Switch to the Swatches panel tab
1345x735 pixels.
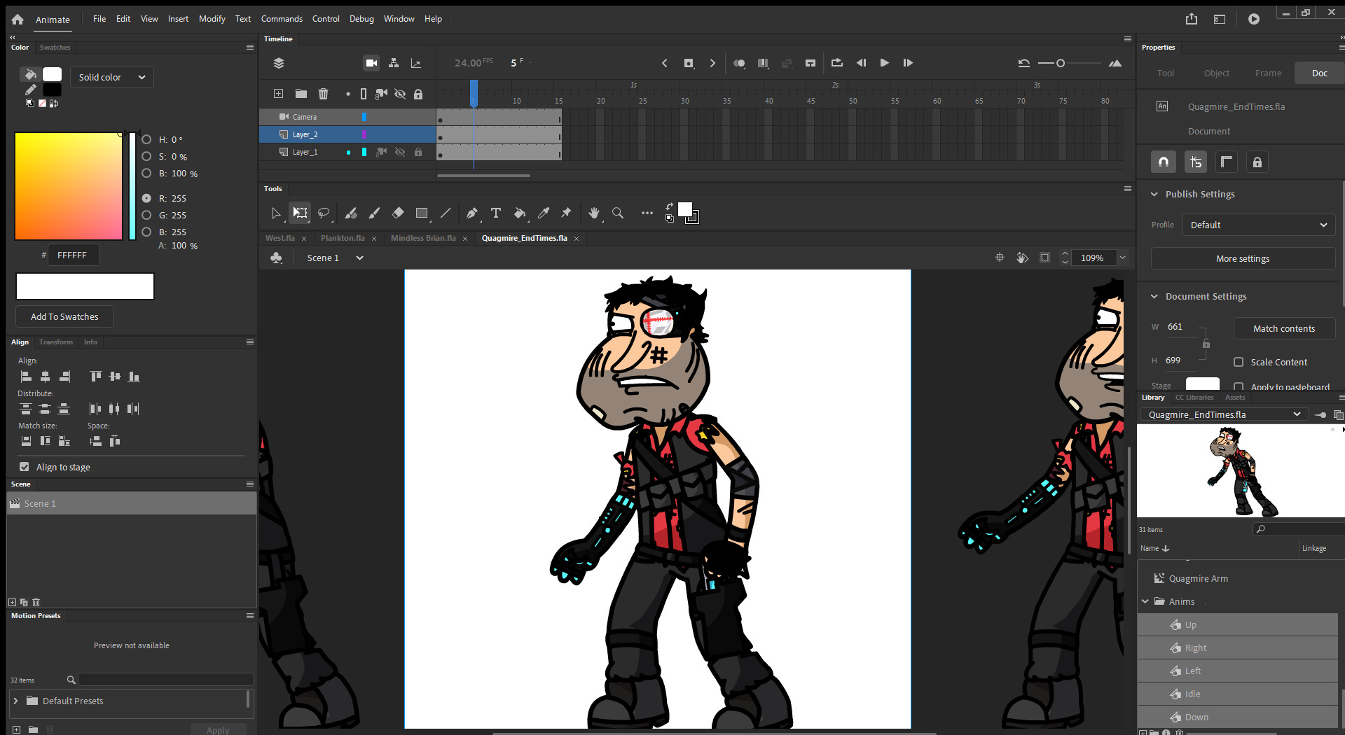pos(55,48)
